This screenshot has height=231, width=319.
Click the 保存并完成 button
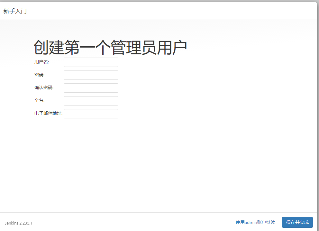pos(297,222)
